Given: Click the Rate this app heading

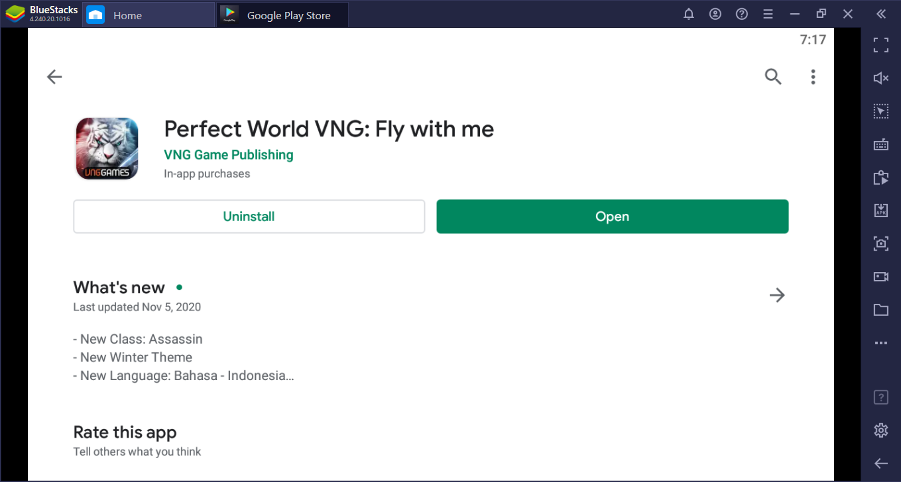Looking at the screenshot, I should pos(125,432).
